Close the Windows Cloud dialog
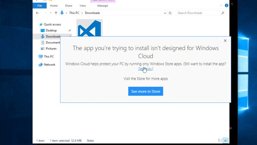The width and height of the screenshot is (257, 145). 225,41
